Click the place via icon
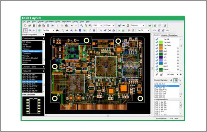This screenshot has height=132, width=207. pyautogui.click(x=67, y=30)
